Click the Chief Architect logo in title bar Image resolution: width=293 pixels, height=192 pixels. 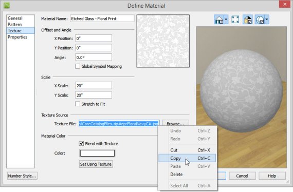coord(6,6)
